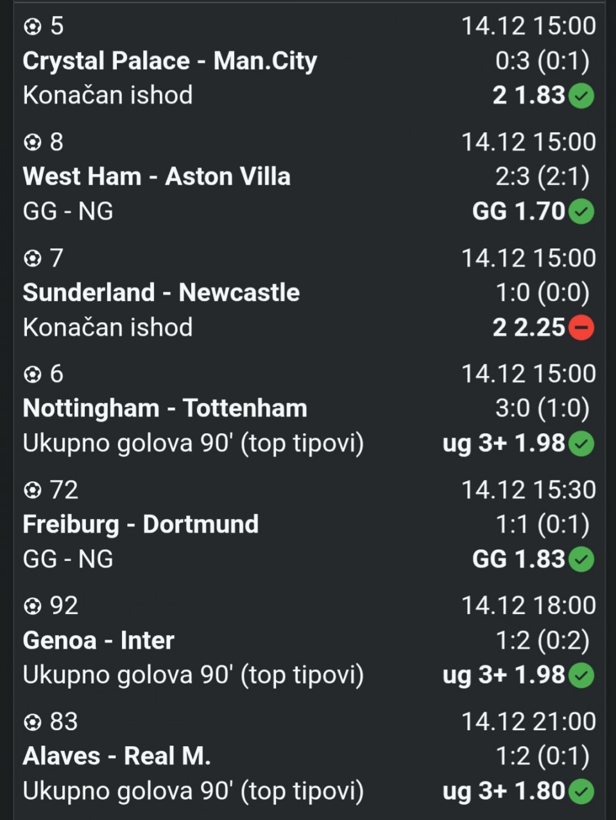Tap the Alaves - Real M. match name
Image resolution: width=616 pixels, height=820 pixels.
coord(117,756)
